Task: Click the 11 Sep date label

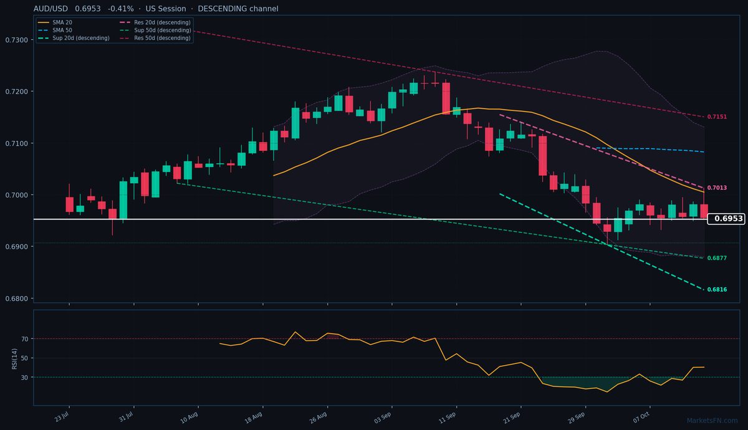Action: [449, 417]
